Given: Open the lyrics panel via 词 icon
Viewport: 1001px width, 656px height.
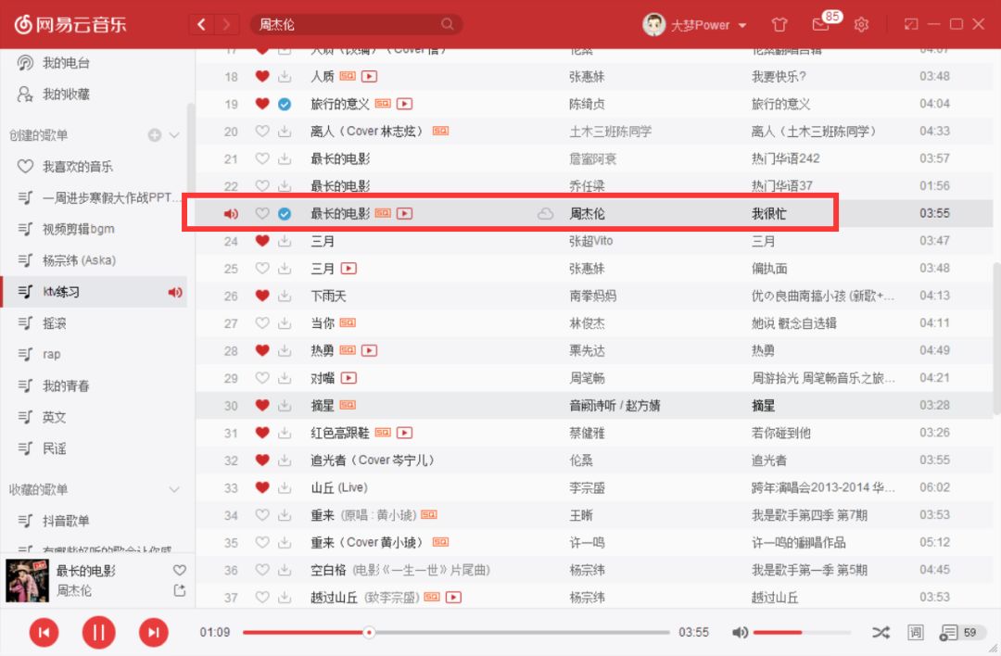Looking at the screenshot, I should click(915, 632).
